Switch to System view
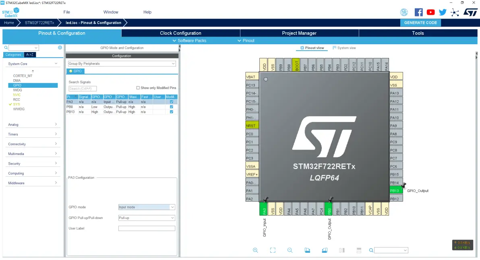The width and height of the screenshot is (480, 260). click(344, 48)
